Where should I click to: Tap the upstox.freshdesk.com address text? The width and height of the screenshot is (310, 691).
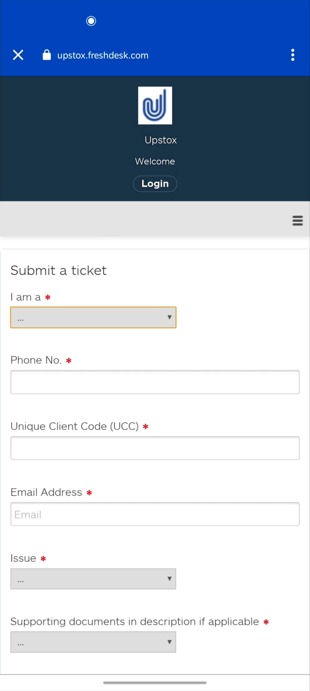[103, 55]
